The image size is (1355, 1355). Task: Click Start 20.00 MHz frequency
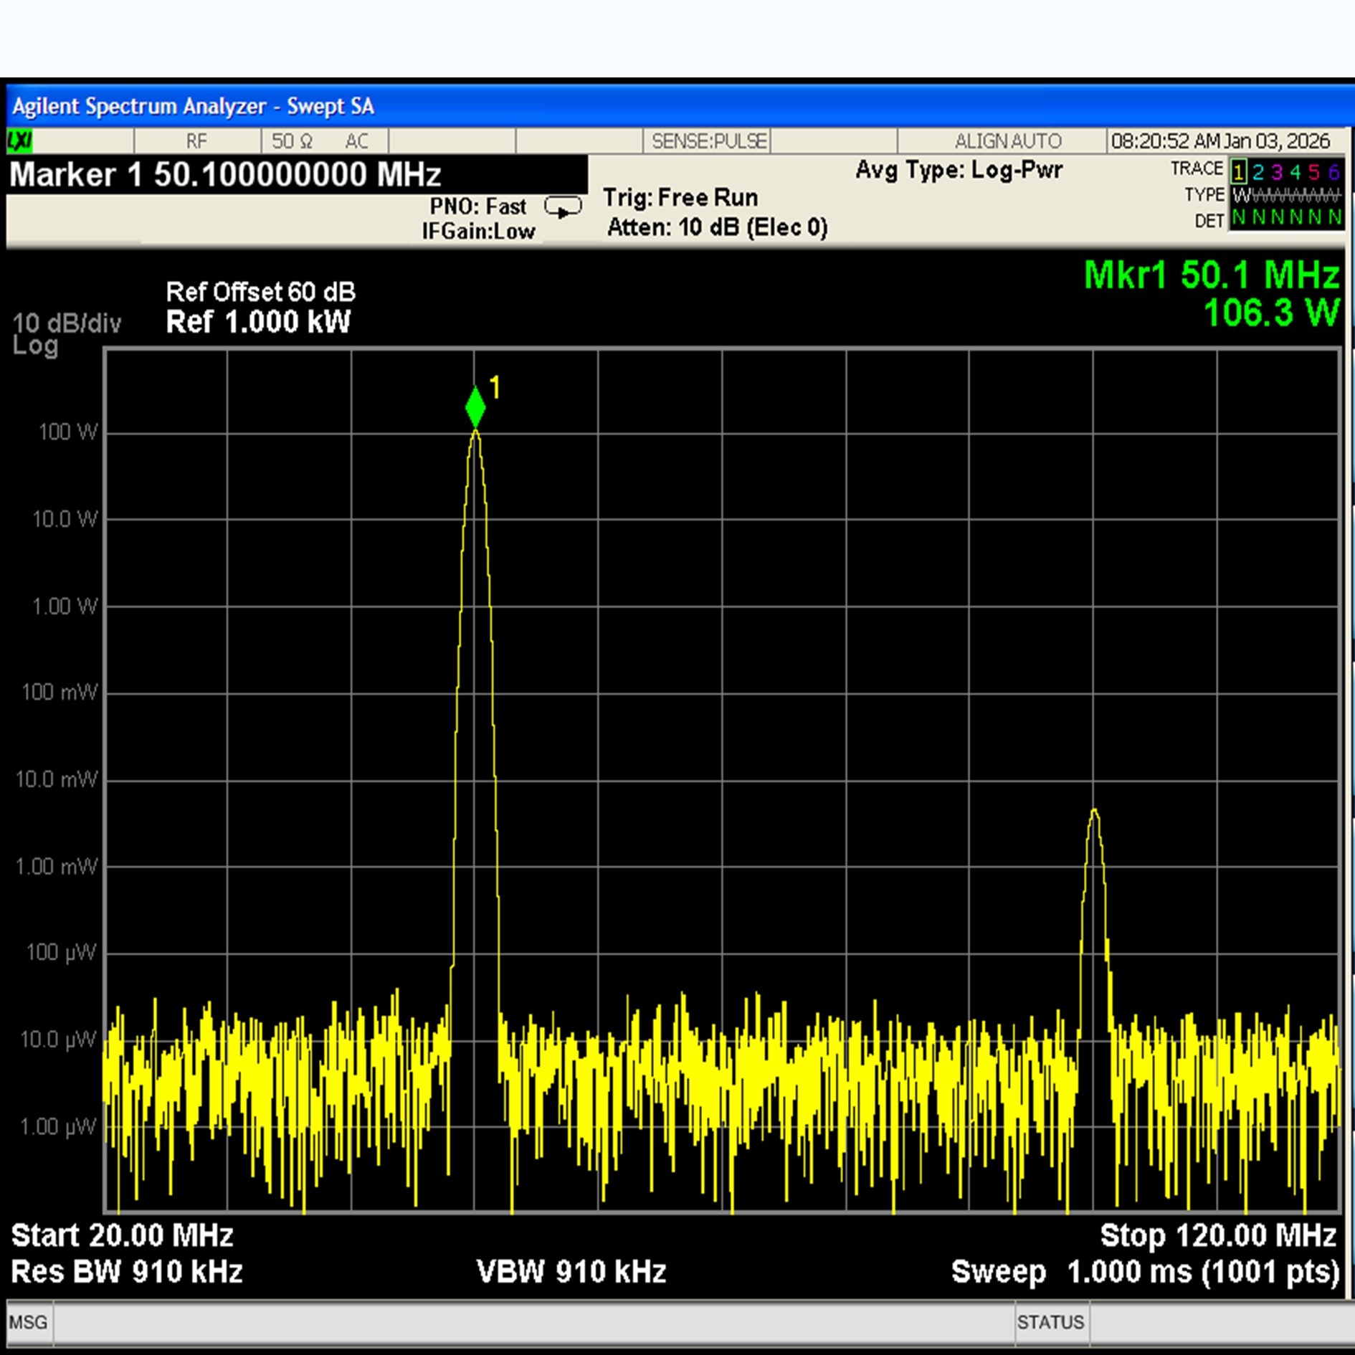(122, 1235)
